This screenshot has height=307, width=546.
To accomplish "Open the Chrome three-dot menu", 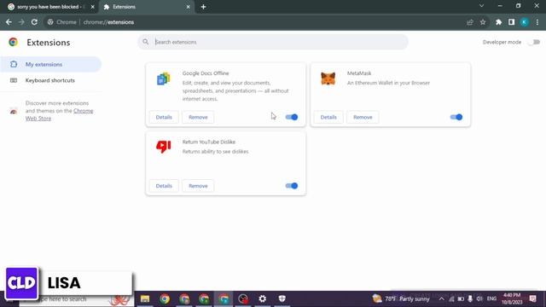I will pos(537,22).
